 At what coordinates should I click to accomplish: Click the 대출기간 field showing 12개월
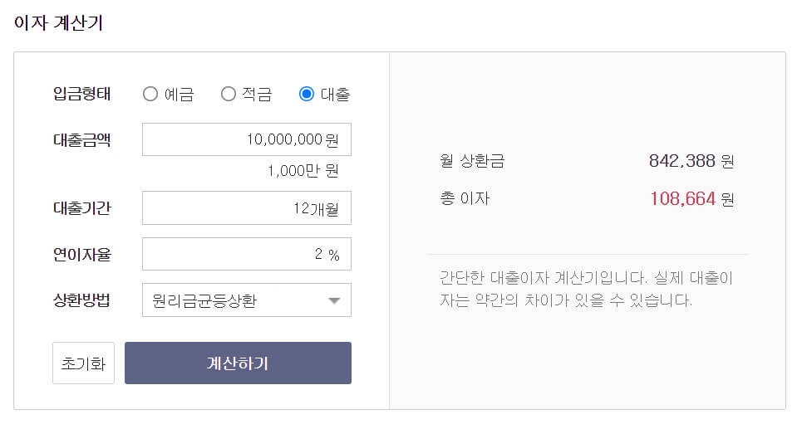(x=247, y=207)
